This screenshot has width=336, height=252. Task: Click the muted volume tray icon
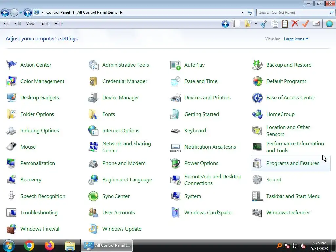(303, 246)
